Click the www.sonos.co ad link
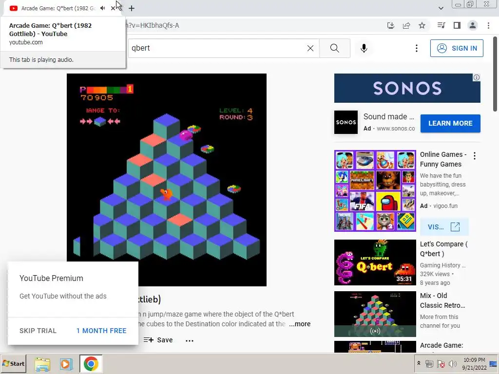 (x=396, y=129)
